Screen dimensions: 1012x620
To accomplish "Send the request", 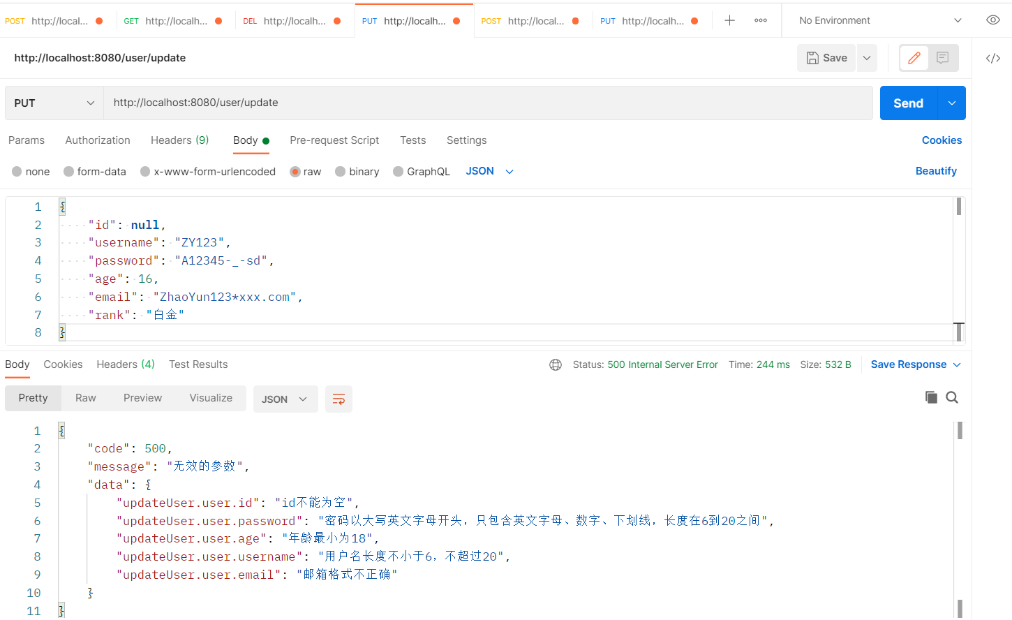I will (909, 103).
